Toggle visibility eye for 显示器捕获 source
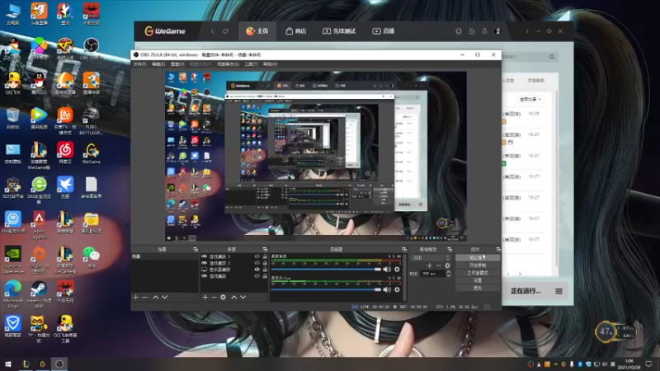This screenshot has height=371, width=660. 257,270
